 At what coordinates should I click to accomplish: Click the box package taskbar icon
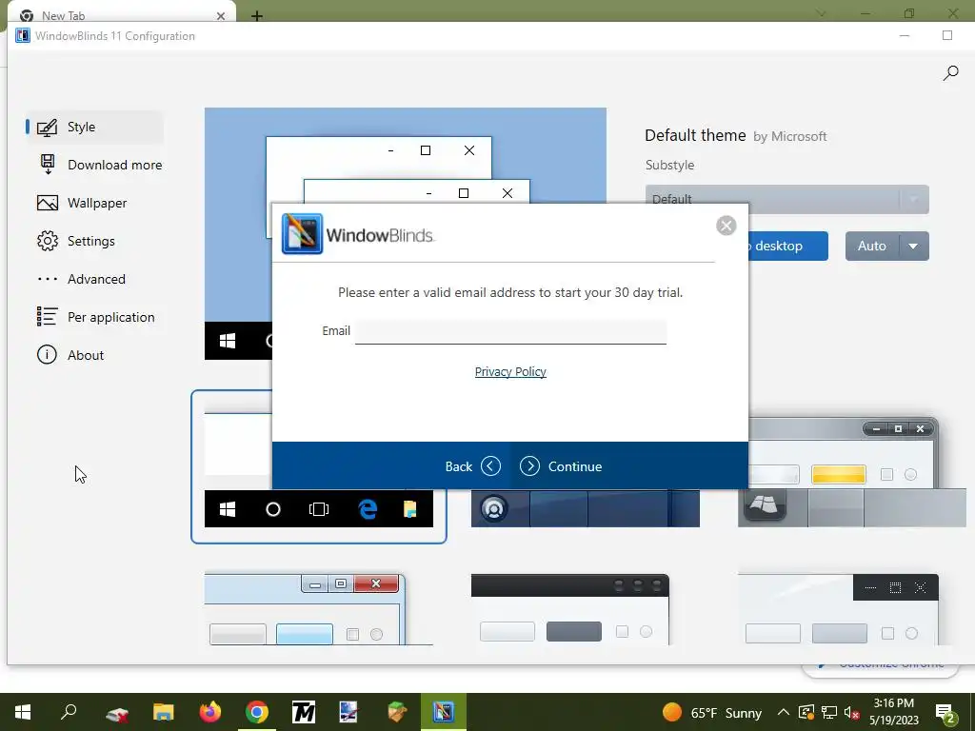click(397, 712)
